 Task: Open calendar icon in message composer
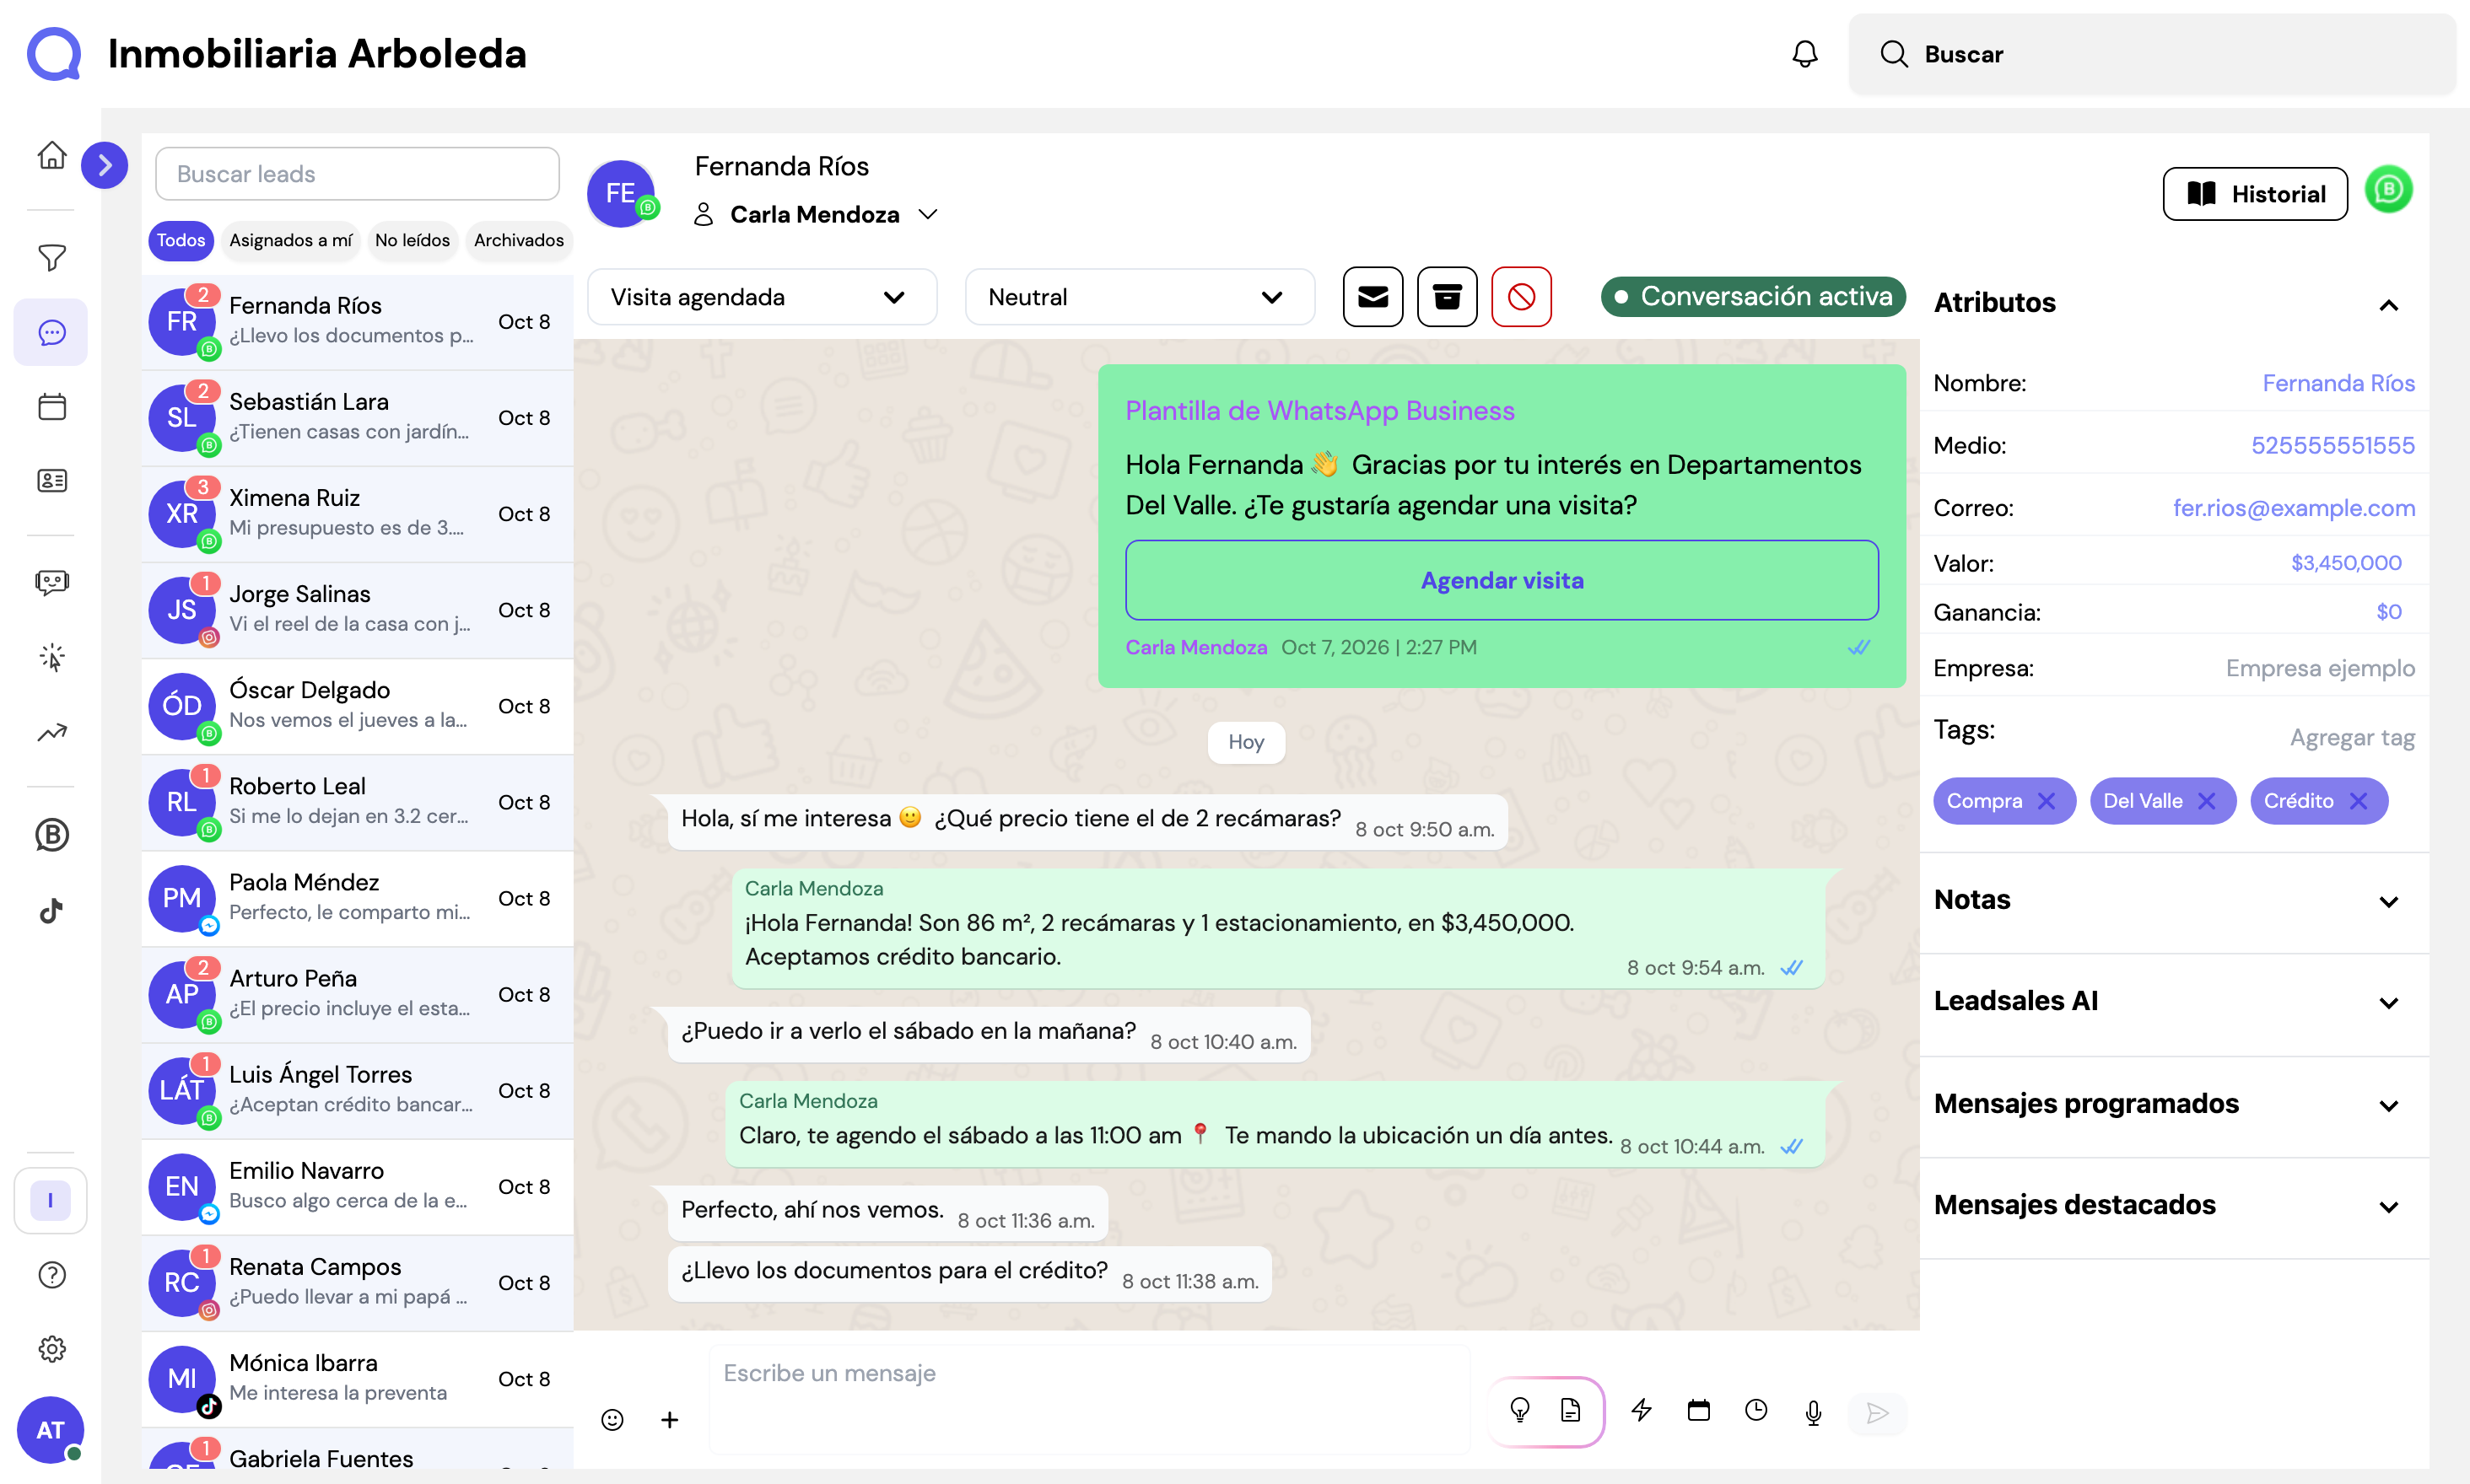click(x=1699, y=1410)
